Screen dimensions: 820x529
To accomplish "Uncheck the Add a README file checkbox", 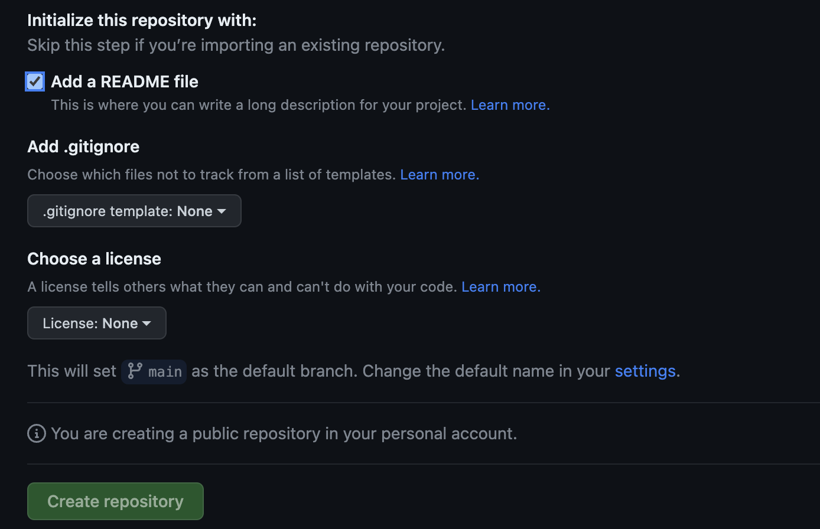I will (x=35, y=81).
